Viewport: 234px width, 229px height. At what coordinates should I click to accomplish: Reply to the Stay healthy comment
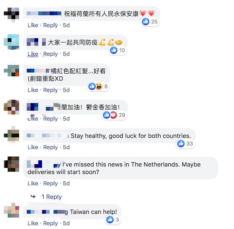[x=50, y=147]
